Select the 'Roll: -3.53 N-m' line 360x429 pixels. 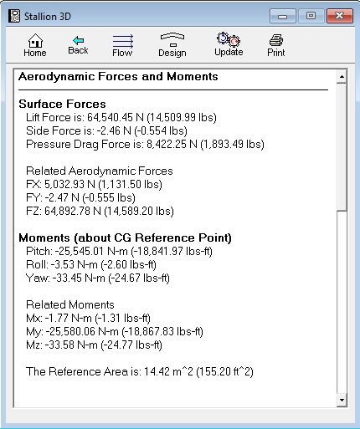tap(91, 264)
